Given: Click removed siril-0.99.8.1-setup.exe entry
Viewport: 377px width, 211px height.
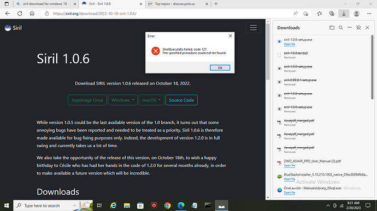Looking at the screenshot, I should [x=322, y=82].
